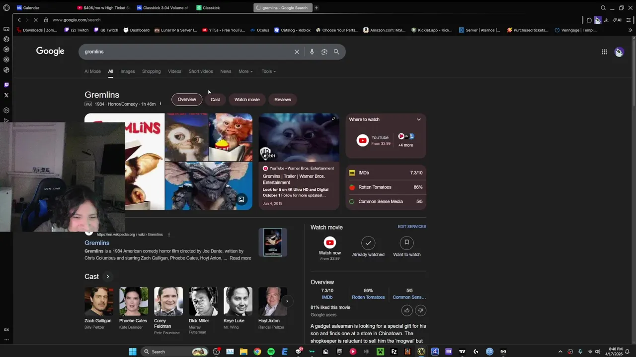Open Phoebe Cates cast photo

click(x=133, y=301)
